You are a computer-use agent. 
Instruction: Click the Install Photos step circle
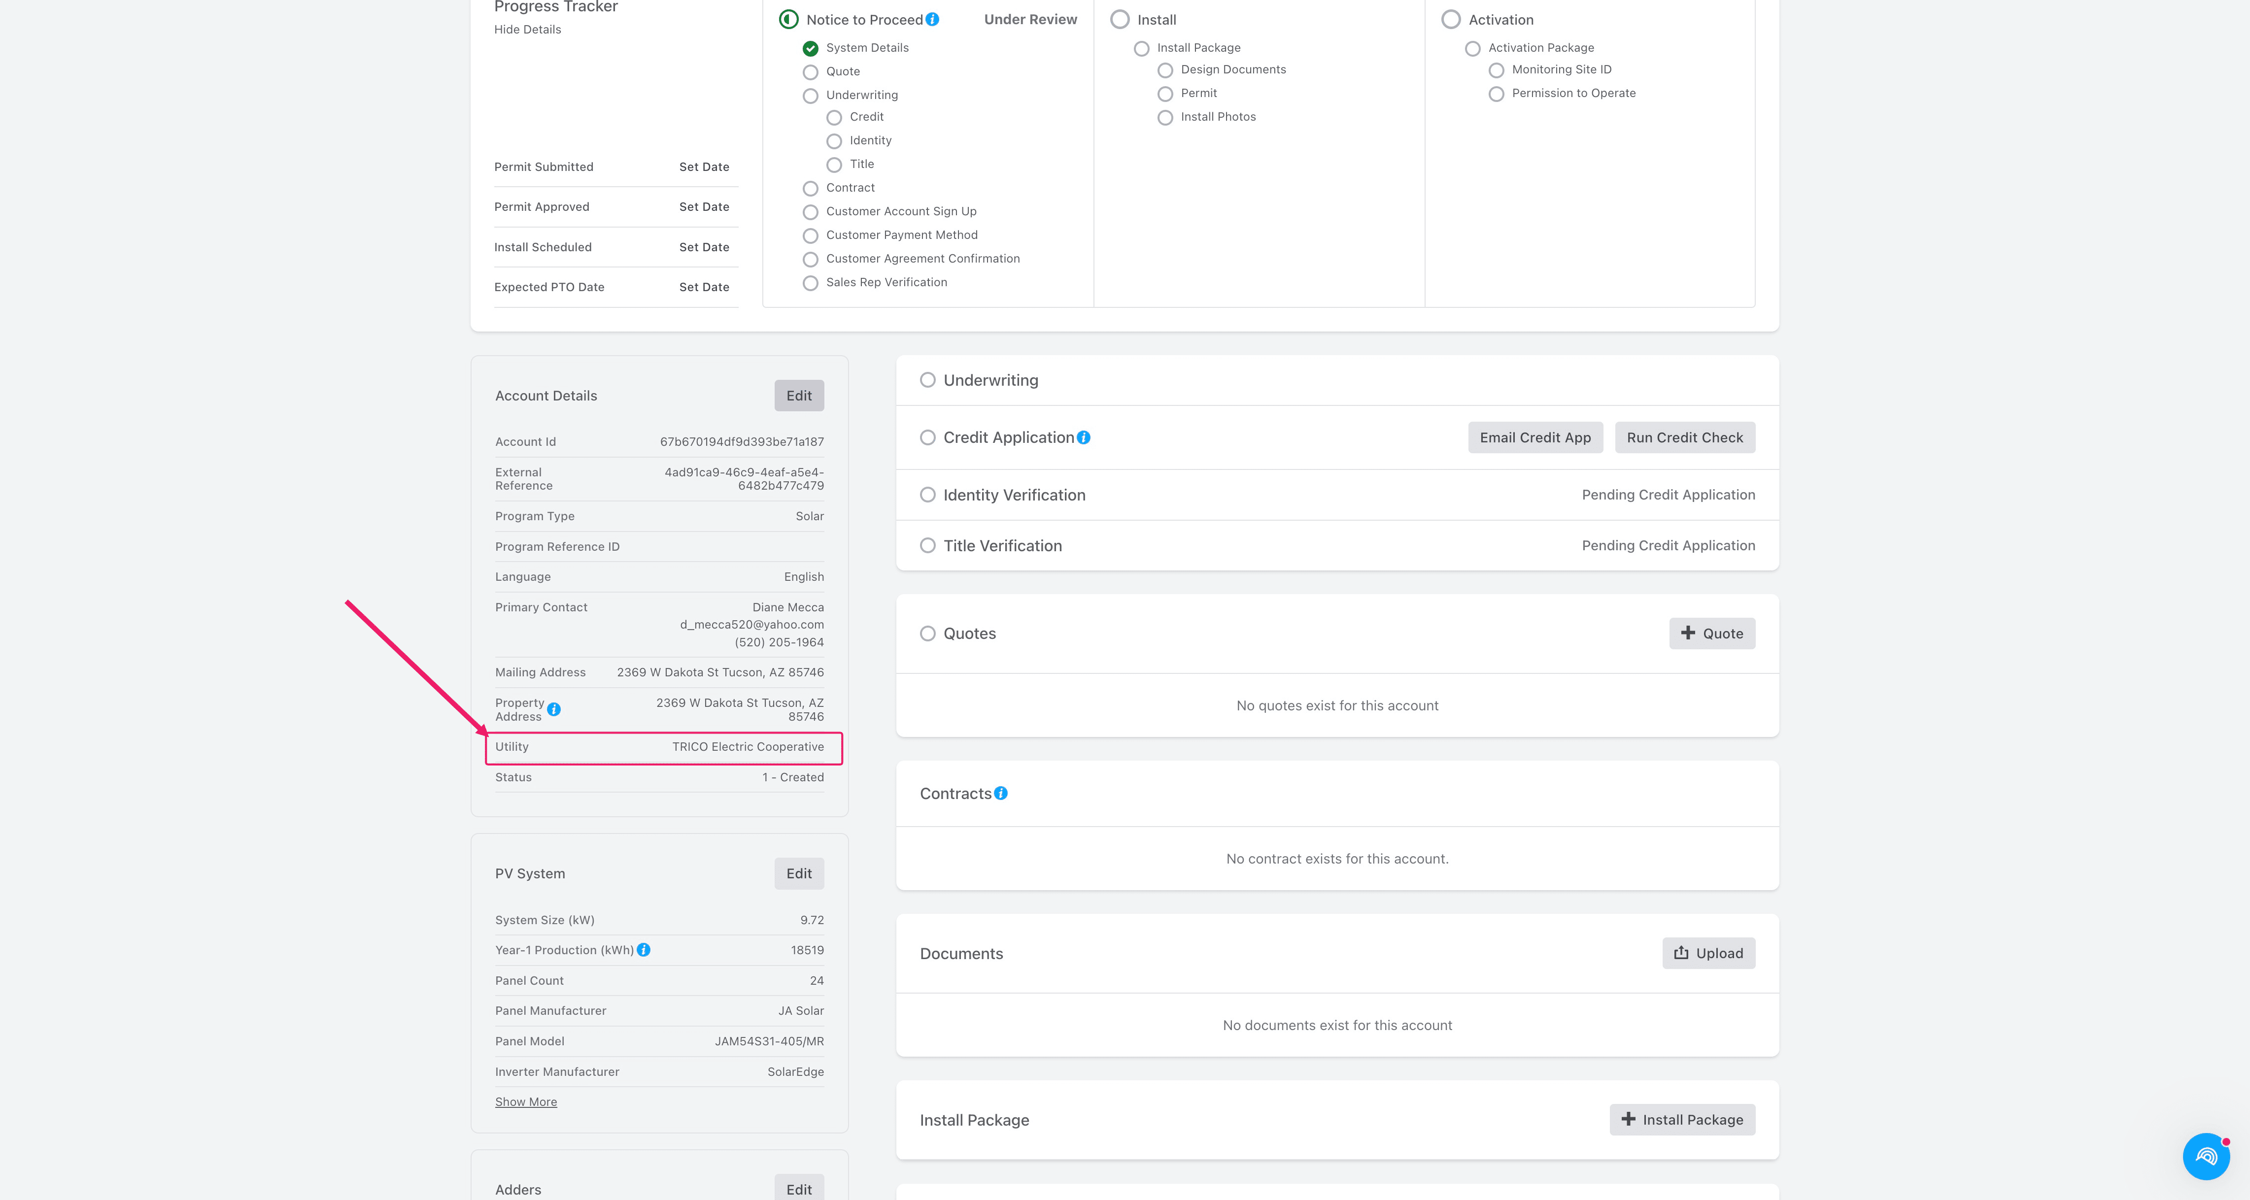[x=1165, y=117]
